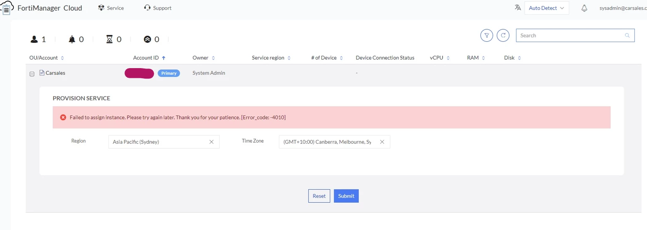Screen dimensions: 647x230
Task: Open the Support menu
Action: (157, 8)
